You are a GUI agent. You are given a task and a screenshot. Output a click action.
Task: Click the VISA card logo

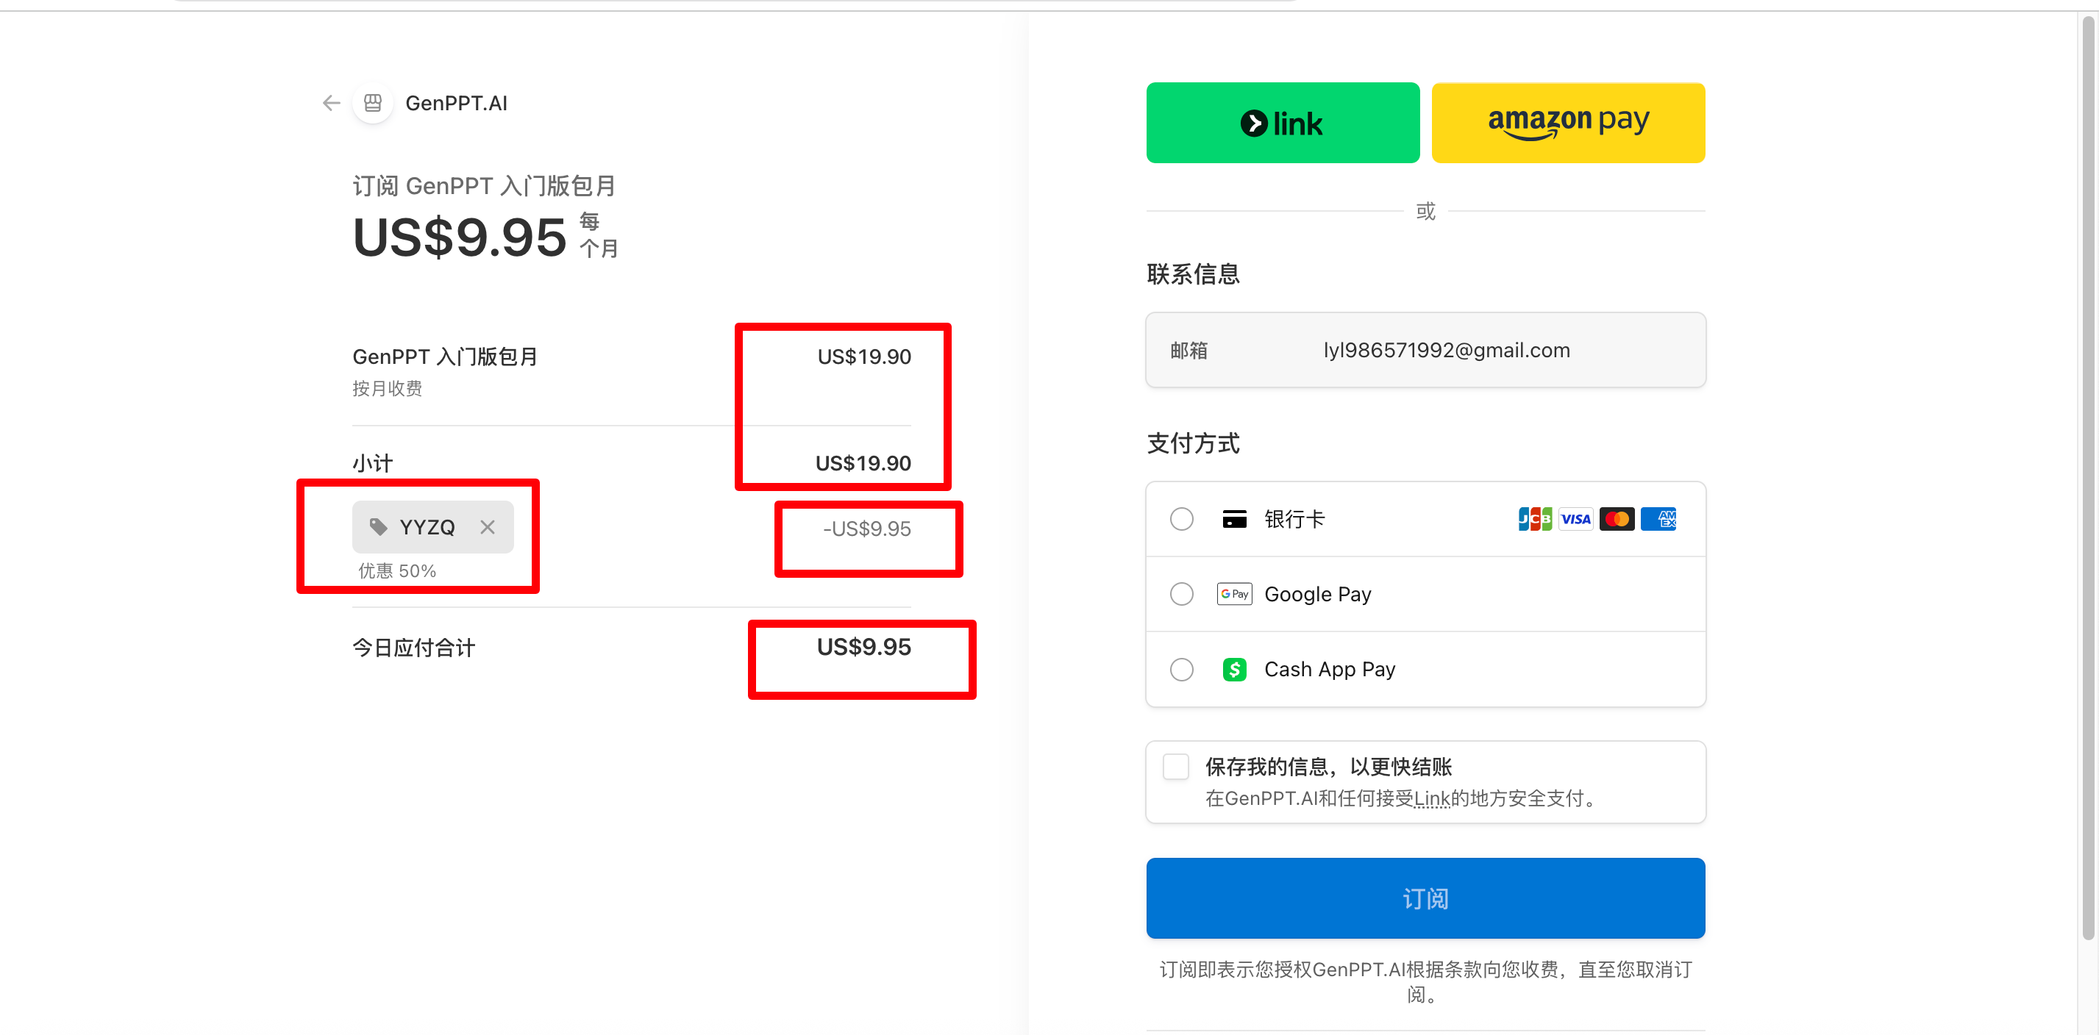pos(1575,519)
